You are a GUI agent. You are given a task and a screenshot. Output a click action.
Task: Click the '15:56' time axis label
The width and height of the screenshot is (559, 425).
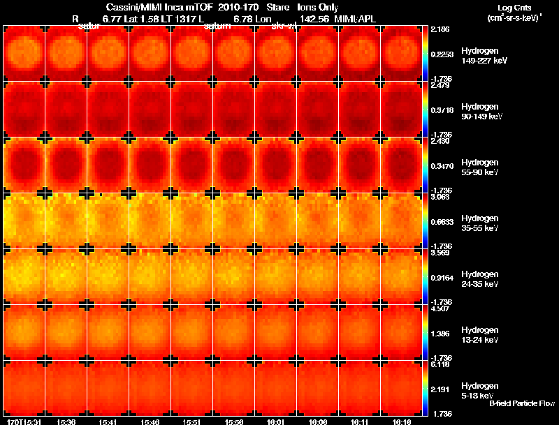234,422
